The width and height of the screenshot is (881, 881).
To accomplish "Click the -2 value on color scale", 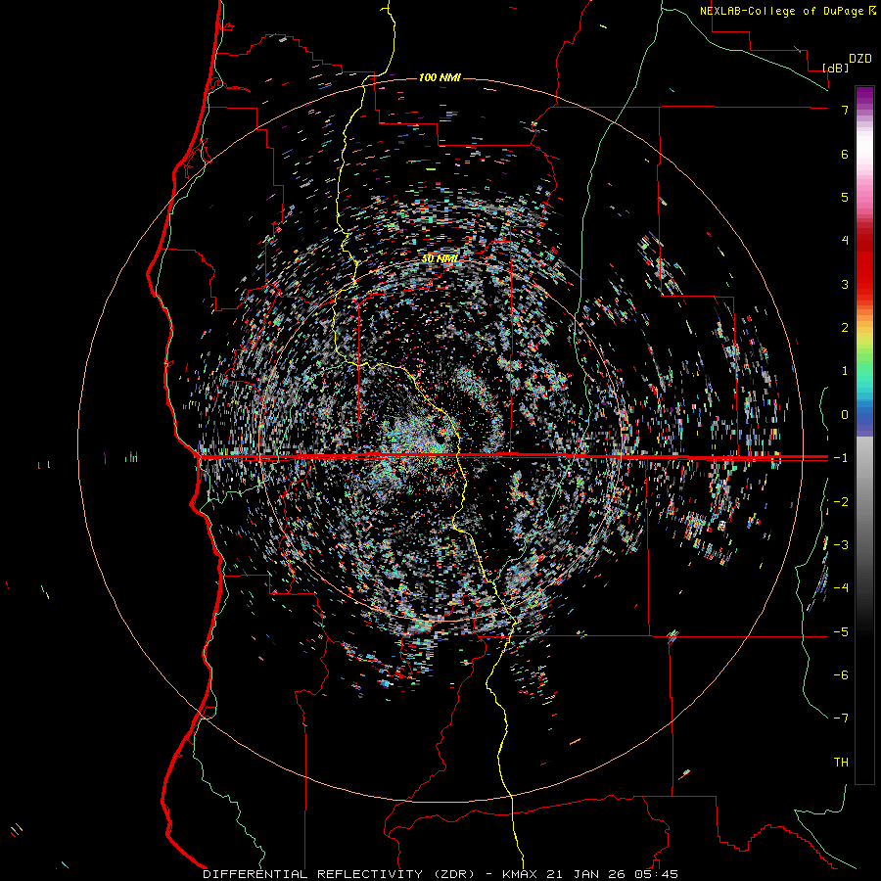I will coord(841,502).
